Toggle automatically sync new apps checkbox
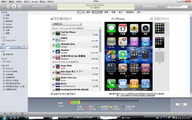The height and width of the screenshot is (120, 192). (52, 94)
